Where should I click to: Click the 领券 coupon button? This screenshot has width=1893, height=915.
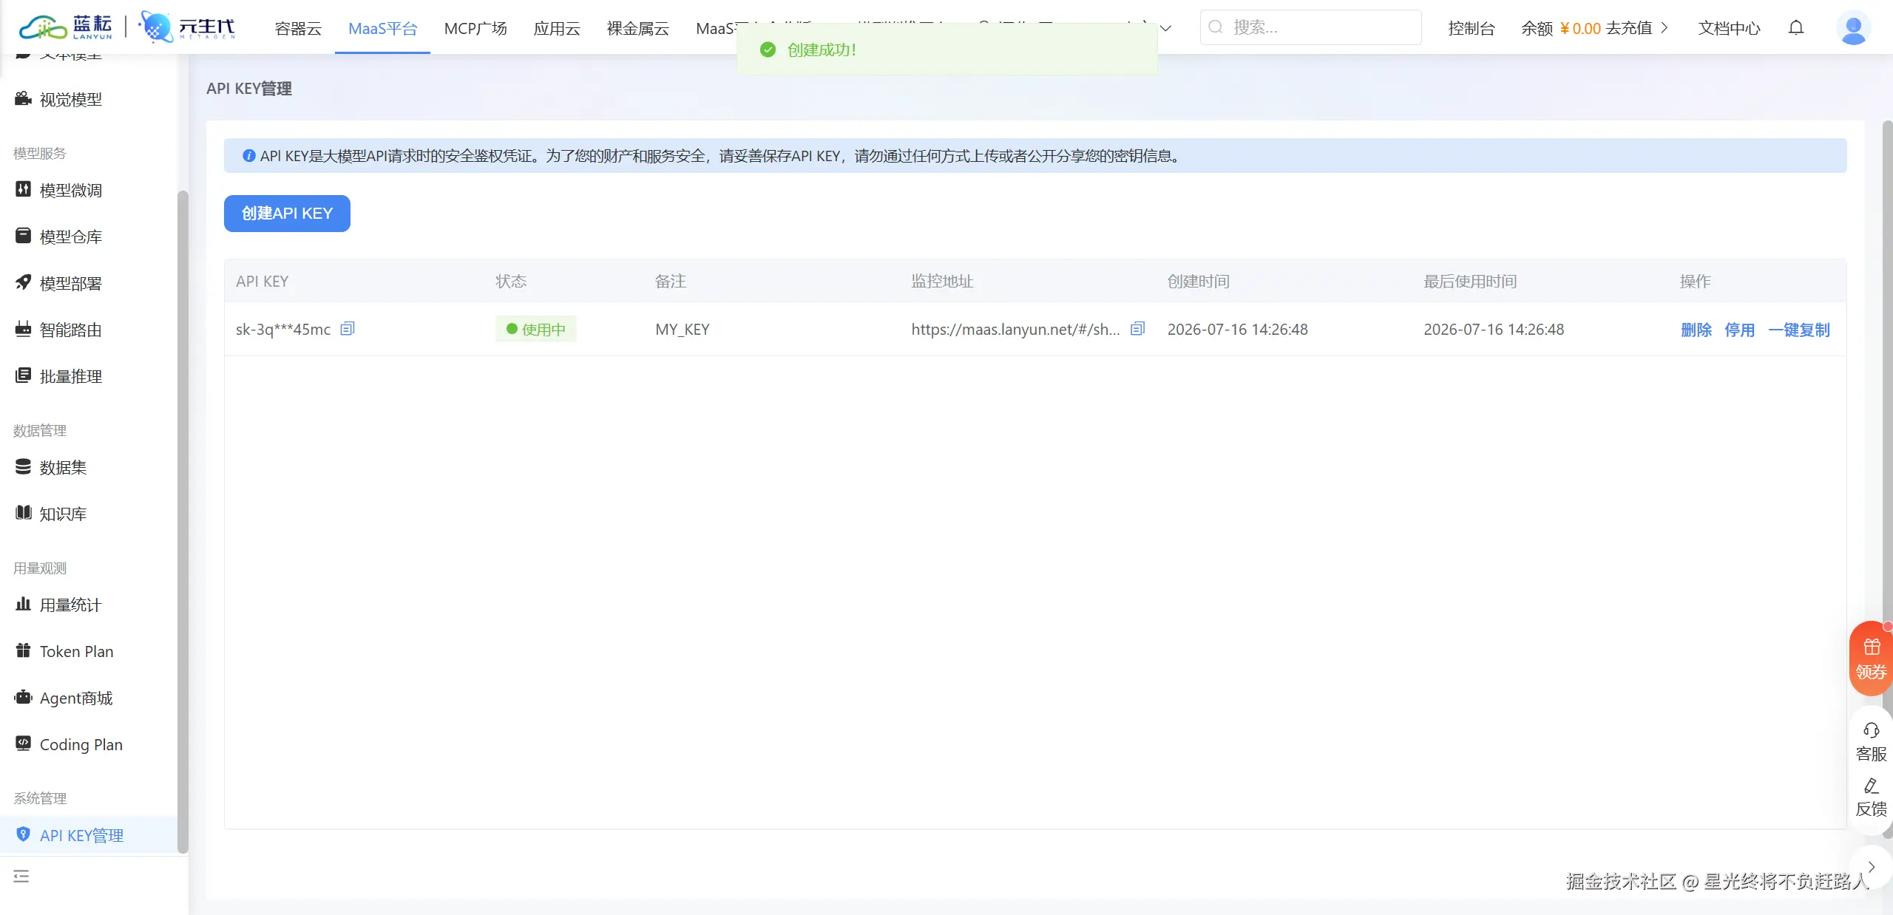click(x=1871, y=659)
